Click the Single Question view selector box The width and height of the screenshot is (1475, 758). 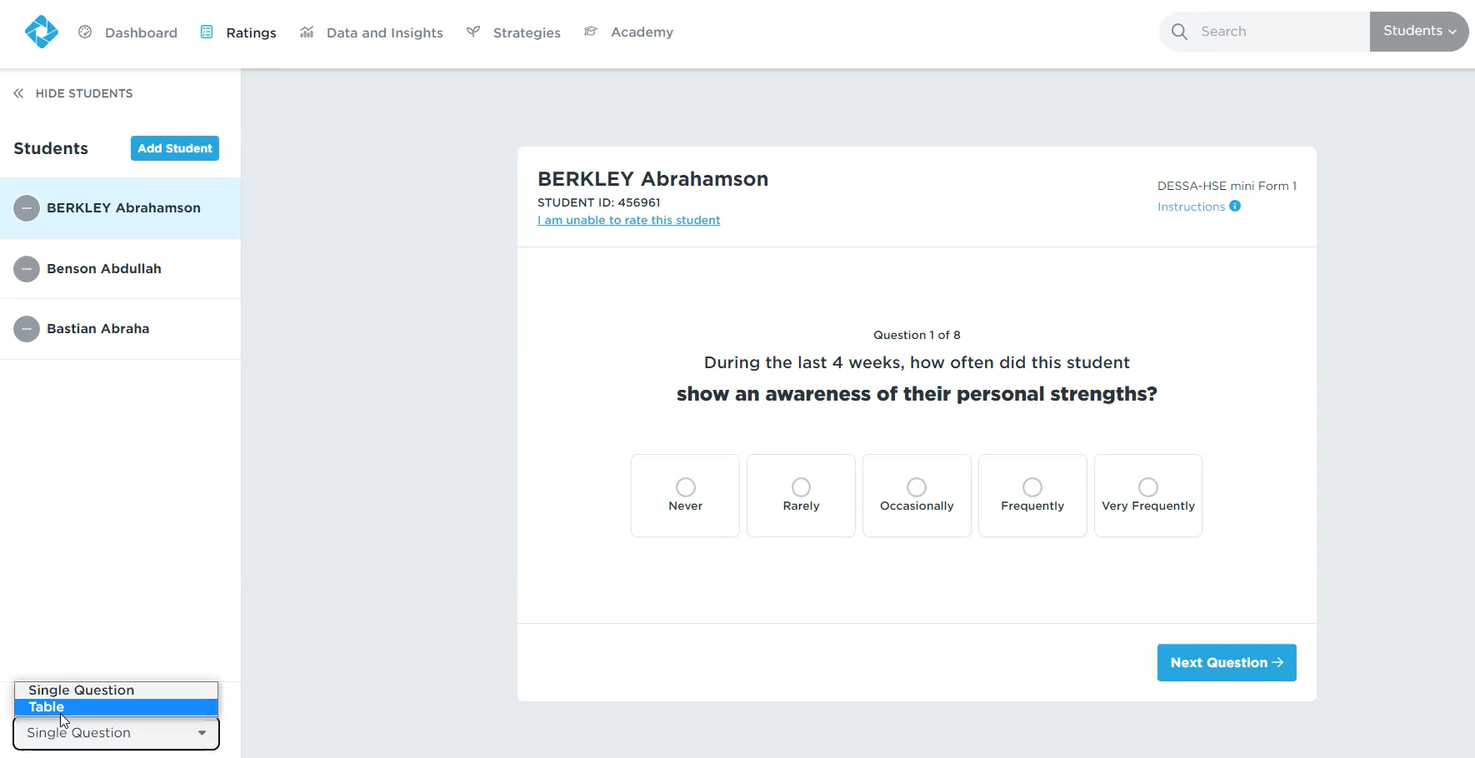[116, 733]
